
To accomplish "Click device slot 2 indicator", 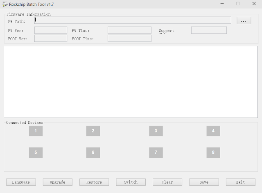I will [93, 131].
